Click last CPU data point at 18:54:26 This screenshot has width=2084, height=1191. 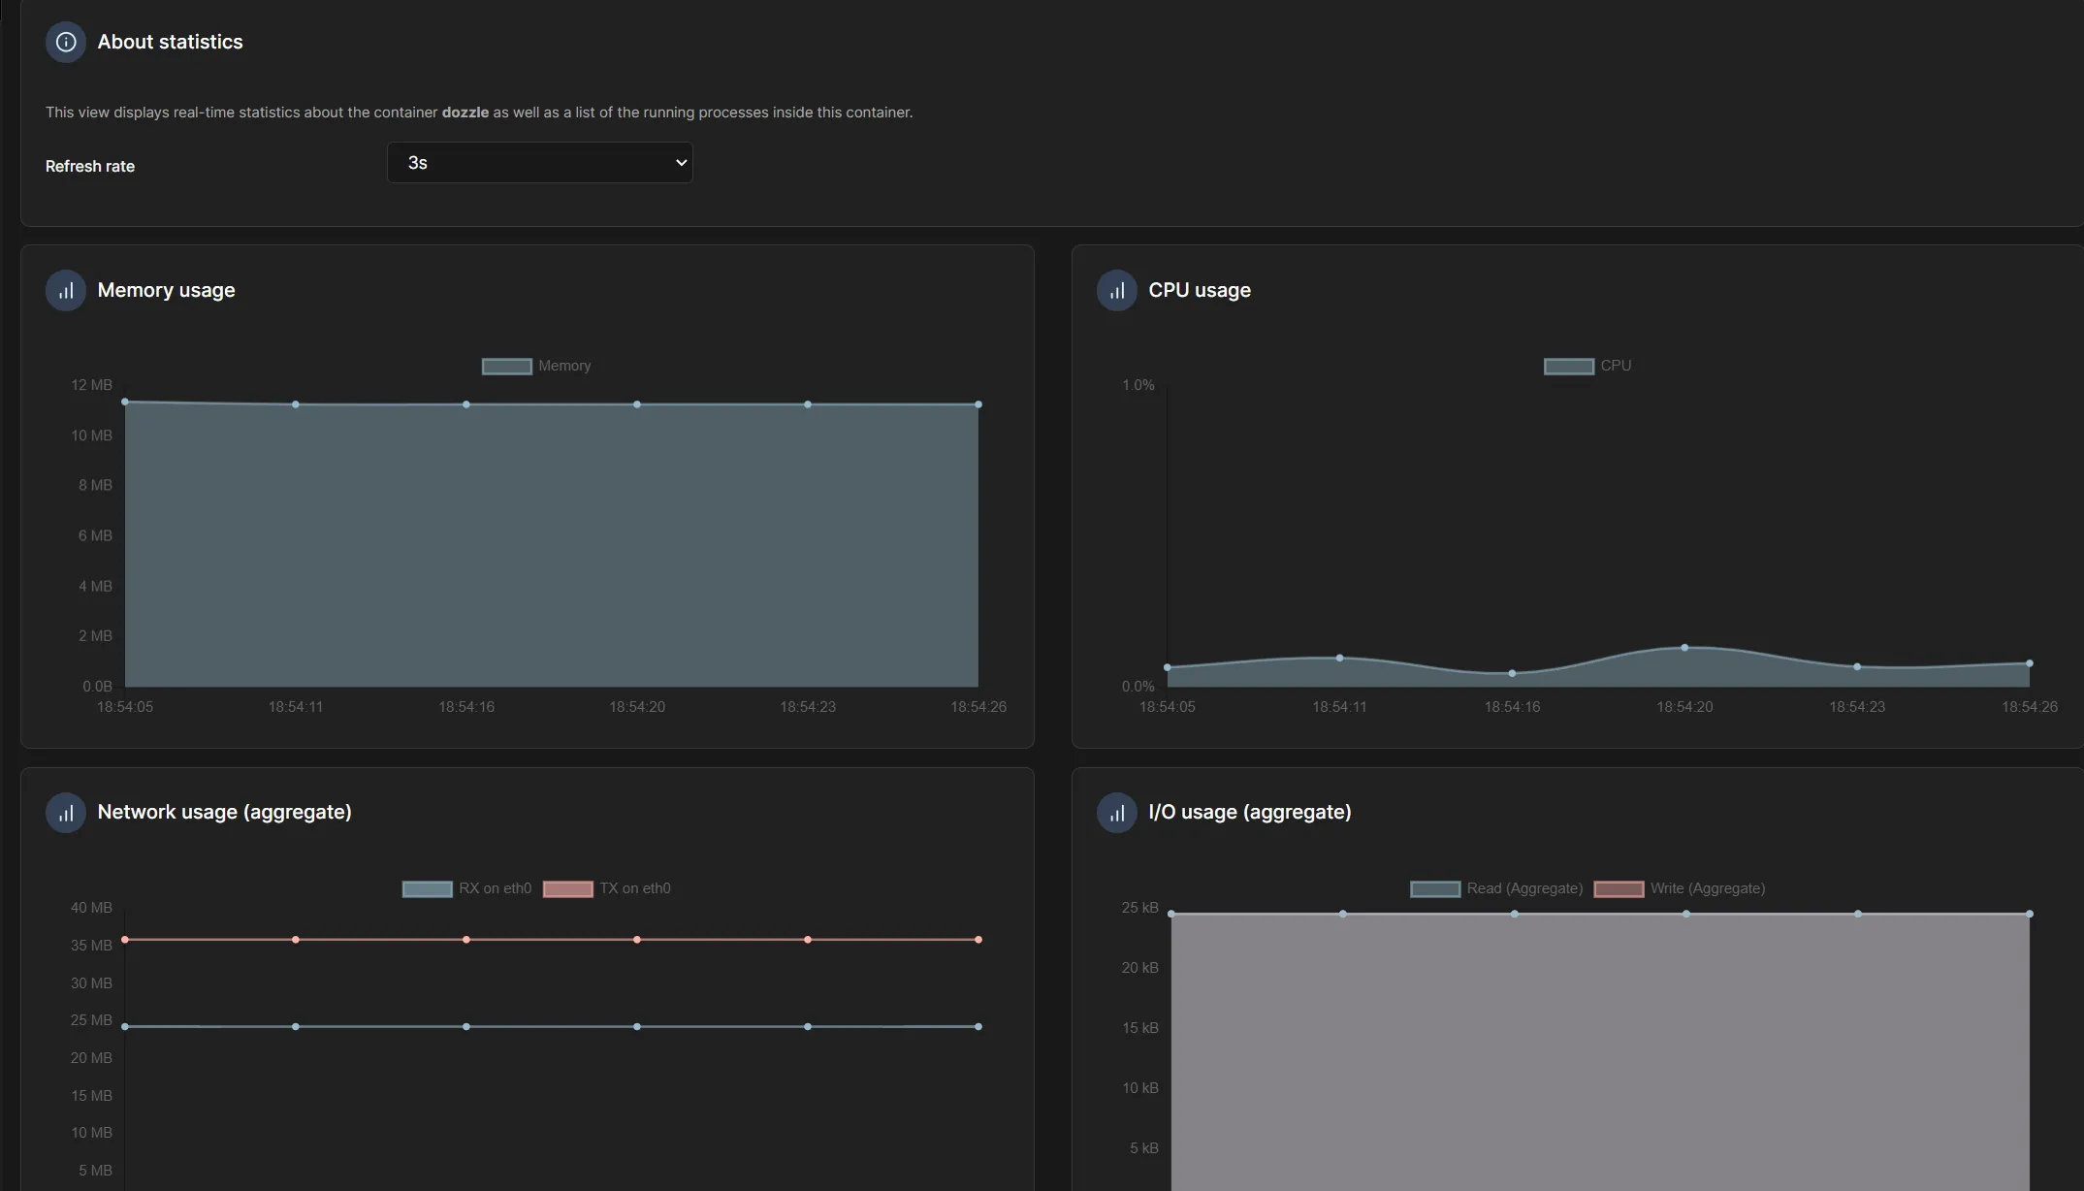[x=2030, y=663]
